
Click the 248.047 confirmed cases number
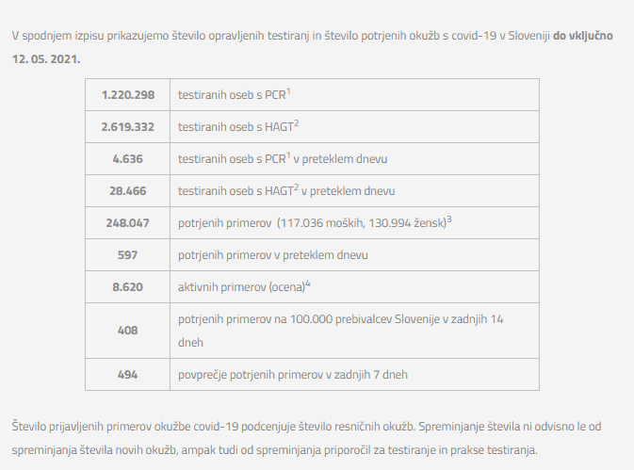coord(127,223)
